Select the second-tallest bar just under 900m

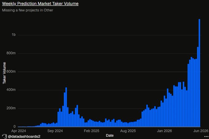(x=198, y=87)
